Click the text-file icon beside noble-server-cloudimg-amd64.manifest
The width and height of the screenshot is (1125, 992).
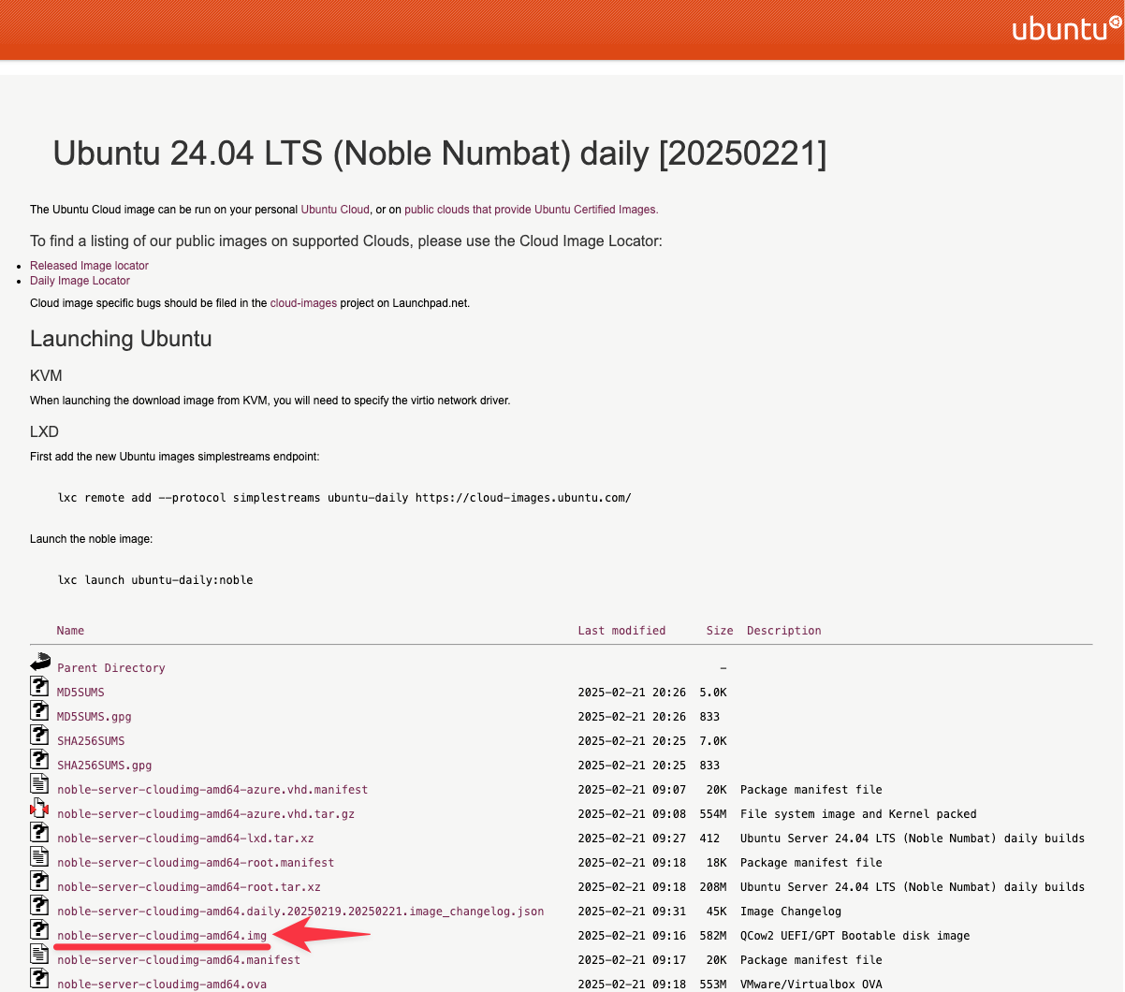point(39,954)
